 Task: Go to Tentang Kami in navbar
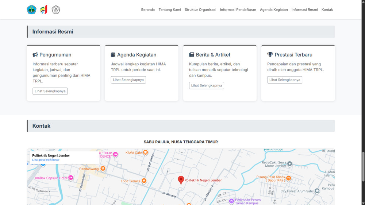pyautogui.click(x=170, y=10)
